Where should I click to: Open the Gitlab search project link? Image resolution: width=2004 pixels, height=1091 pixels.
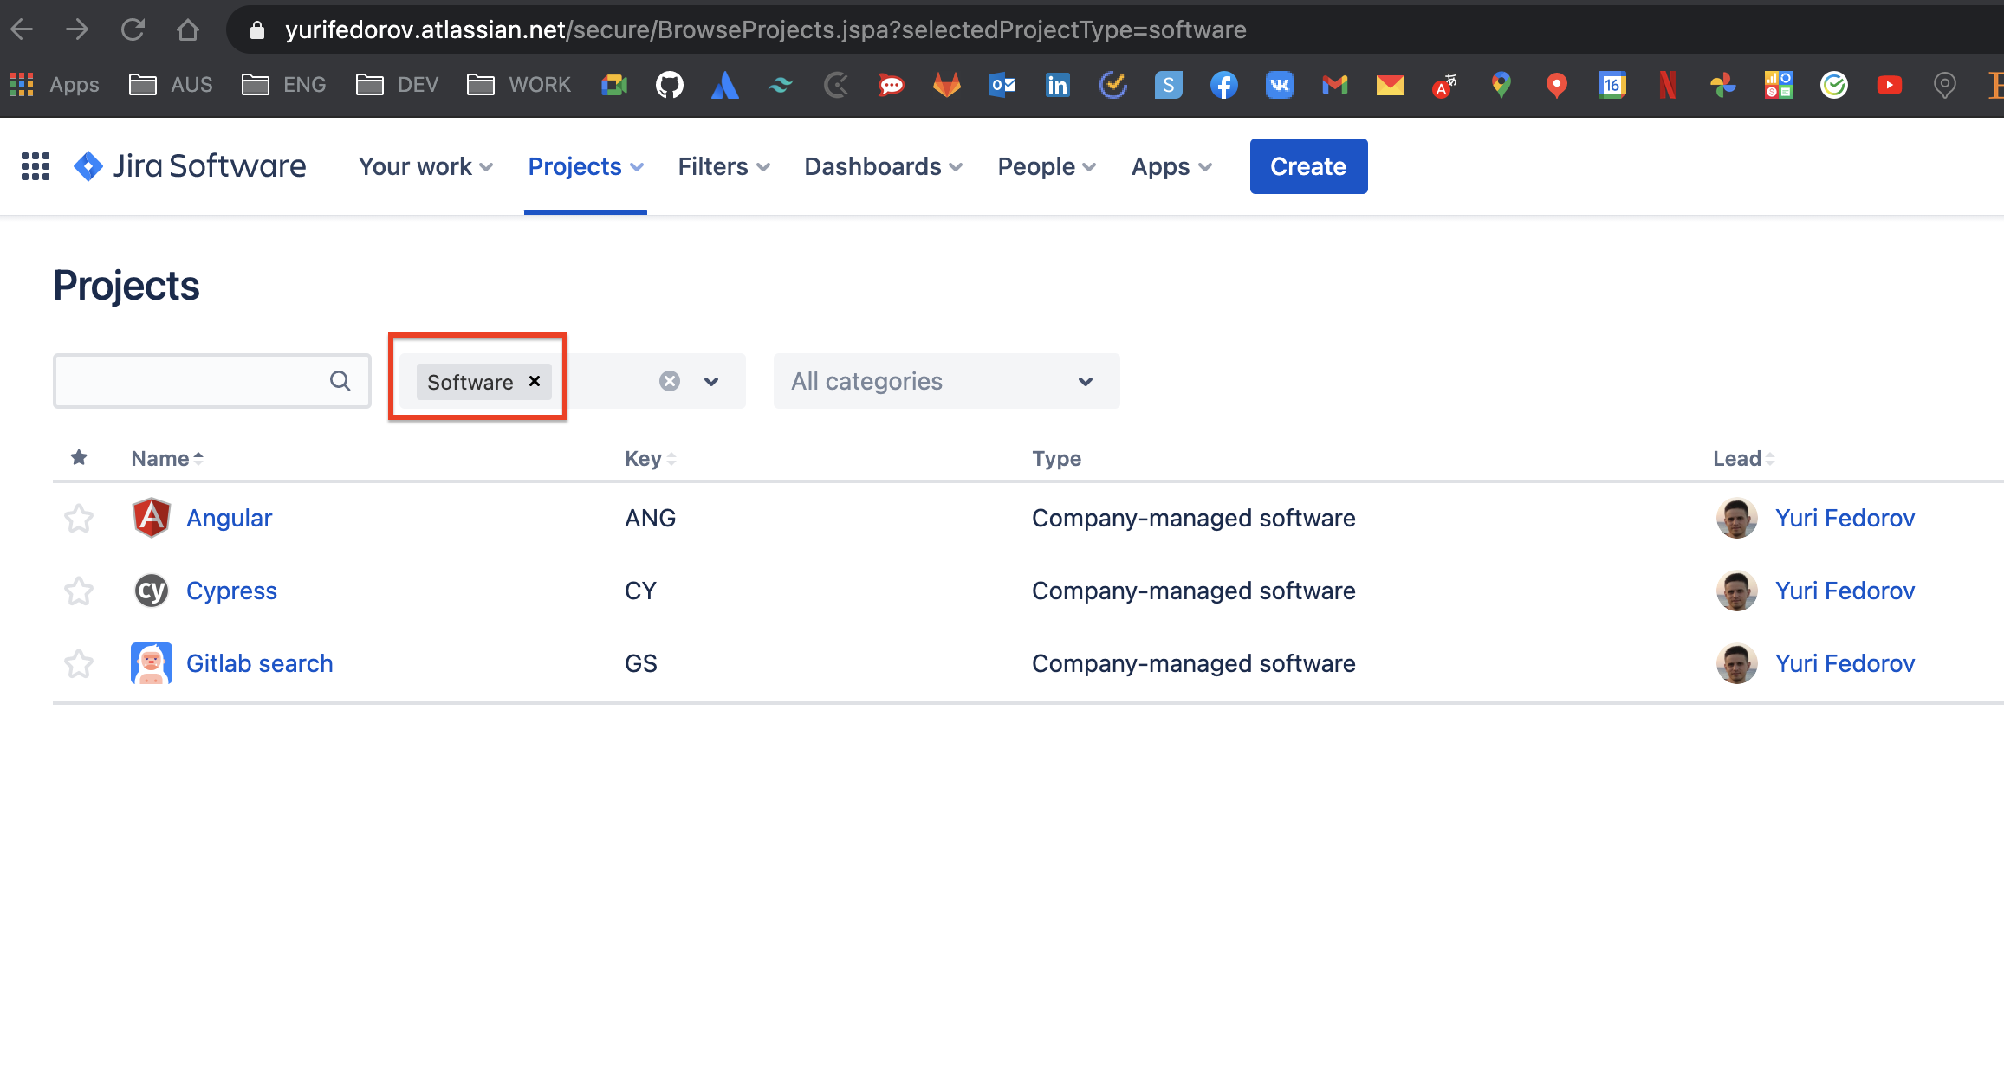coord(260,663)
